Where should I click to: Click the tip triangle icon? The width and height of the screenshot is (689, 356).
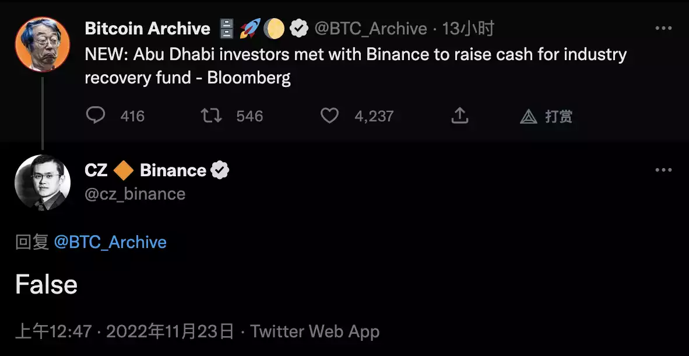(x=528, y=116)
